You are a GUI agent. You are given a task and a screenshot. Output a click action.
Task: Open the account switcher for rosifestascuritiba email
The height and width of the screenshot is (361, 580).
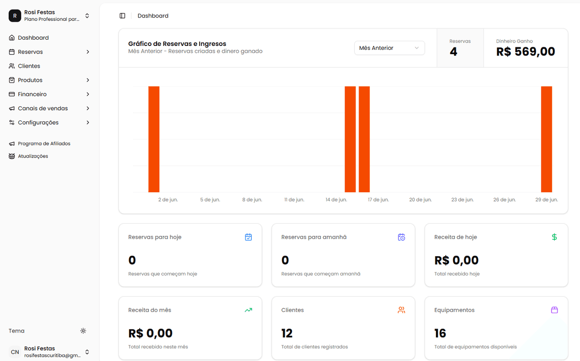87,352
